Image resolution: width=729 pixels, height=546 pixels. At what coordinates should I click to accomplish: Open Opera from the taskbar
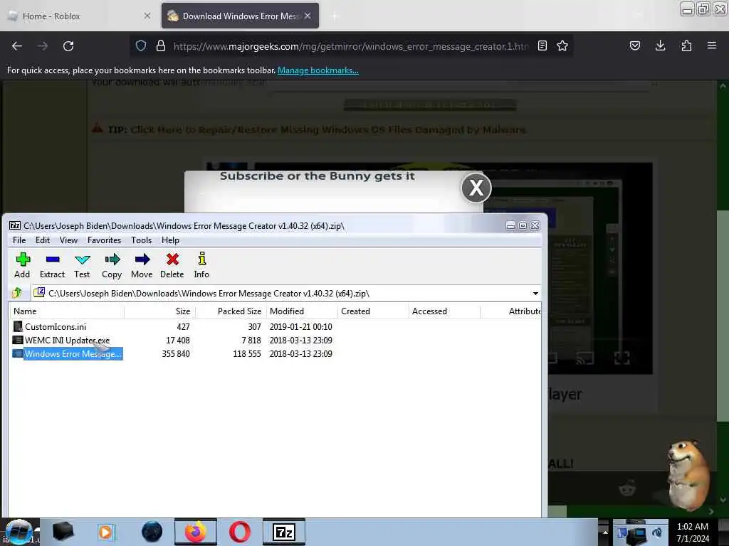240,532
